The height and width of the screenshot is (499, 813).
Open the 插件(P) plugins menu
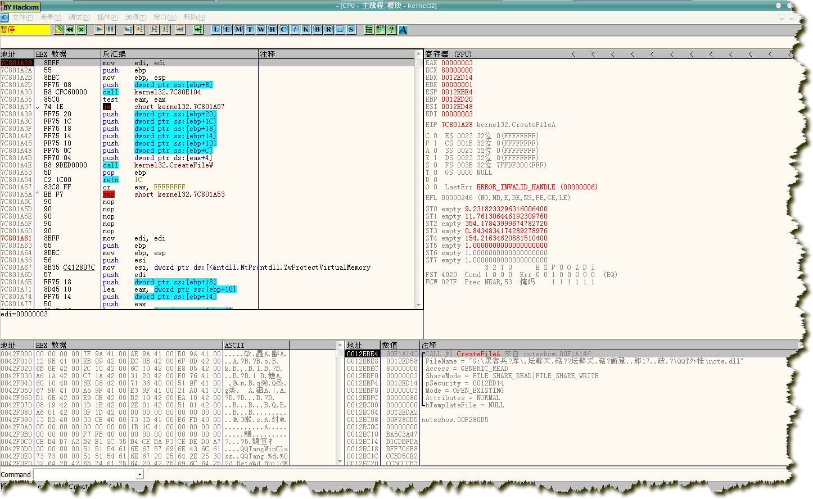[107, 17]
